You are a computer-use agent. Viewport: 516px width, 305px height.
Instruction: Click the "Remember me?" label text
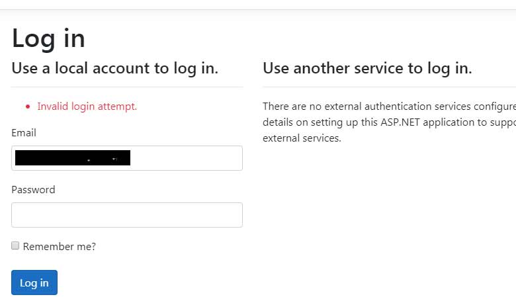60,247
